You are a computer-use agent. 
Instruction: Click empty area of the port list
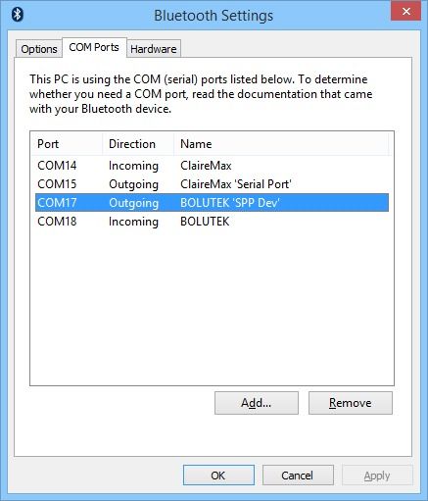[212, 307]
